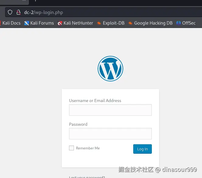
Task: Open the Kali NetHunter bookmark
Action: click(x=75, y=23)
